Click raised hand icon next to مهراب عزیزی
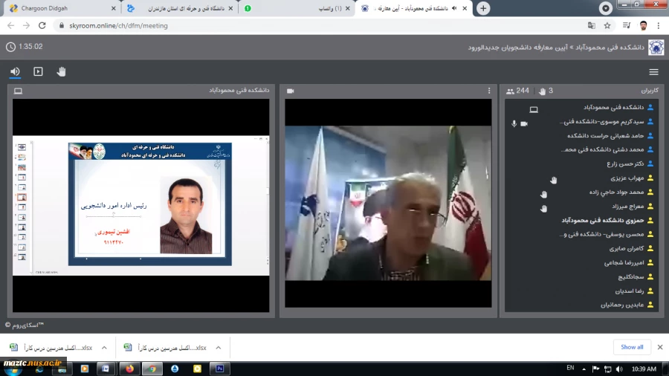Viewport: 669px width, 376px height. click(553, 180)
